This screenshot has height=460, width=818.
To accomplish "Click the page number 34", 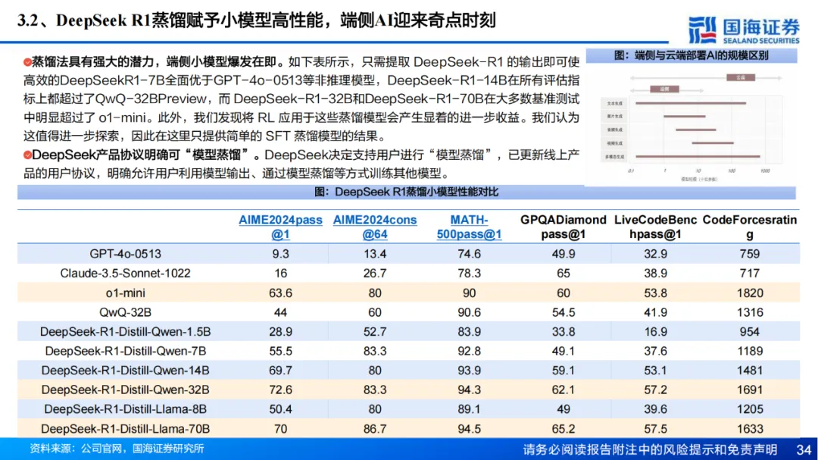I will click(804, 449).
